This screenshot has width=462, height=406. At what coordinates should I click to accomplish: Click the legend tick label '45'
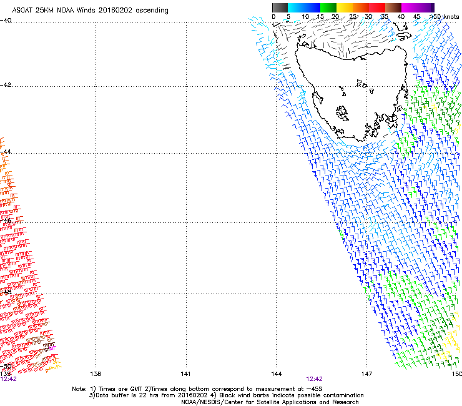416,17
